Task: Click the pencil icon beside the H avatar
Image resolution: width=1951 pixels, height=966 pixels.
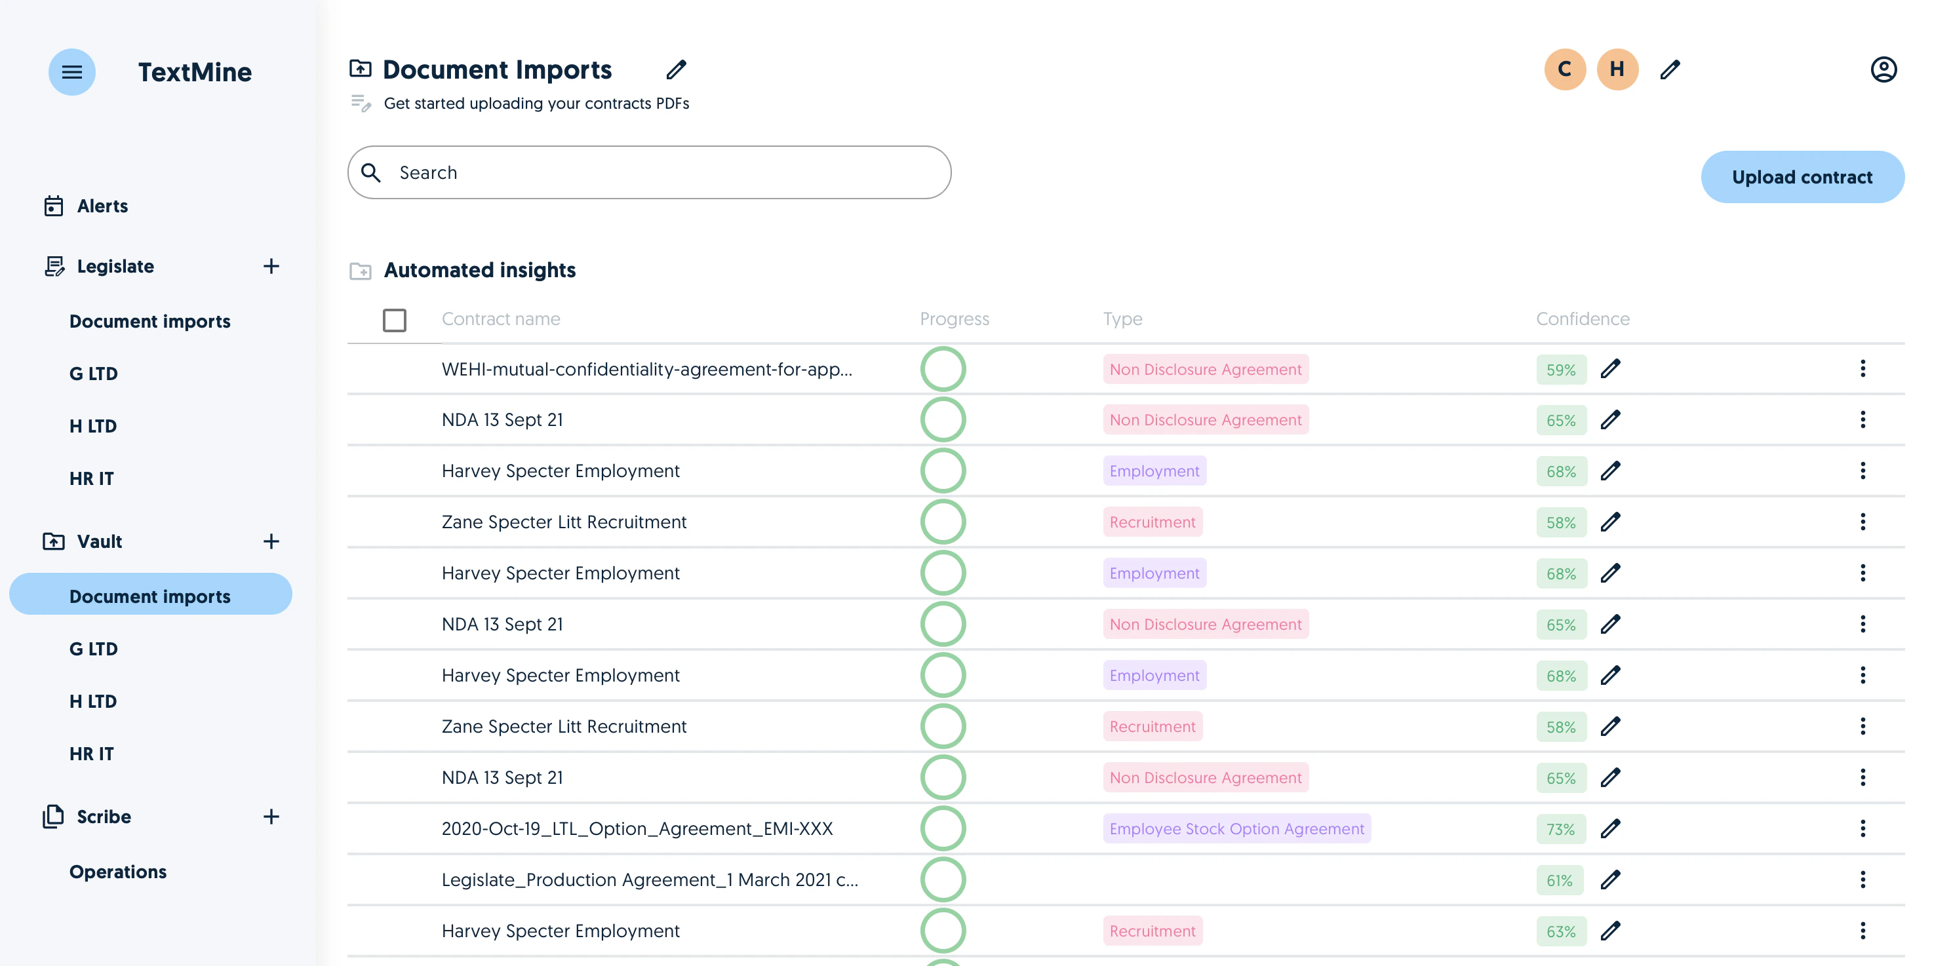Action: pos(1670,69)
